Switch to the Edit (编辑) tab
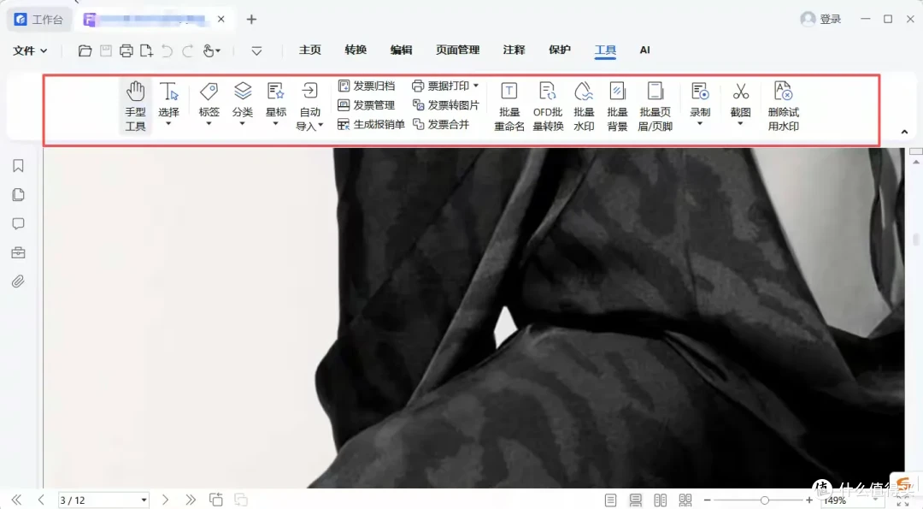923x509 pixels. 401,50
